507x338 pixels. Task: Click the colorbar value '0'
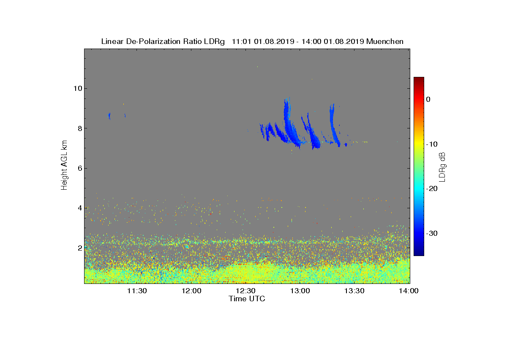428,99
